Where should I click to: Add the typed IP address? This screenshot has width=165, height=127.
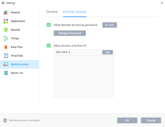point(108,52)
